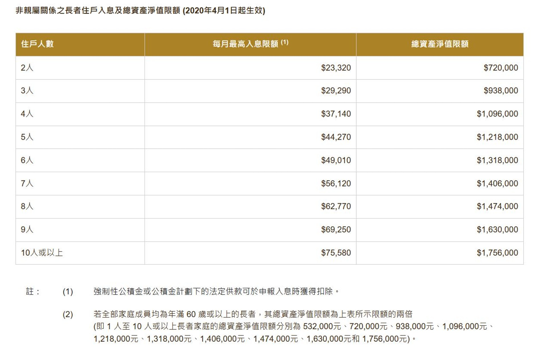Select the 6人 row label
Image resolution: width=547 pixels, height=358 pixels.
click(x=27, y=160)
